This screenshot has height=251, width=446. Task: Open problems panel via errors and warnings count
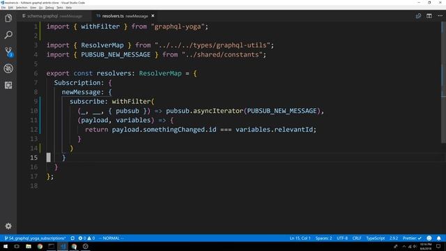(x=86, y=238)
